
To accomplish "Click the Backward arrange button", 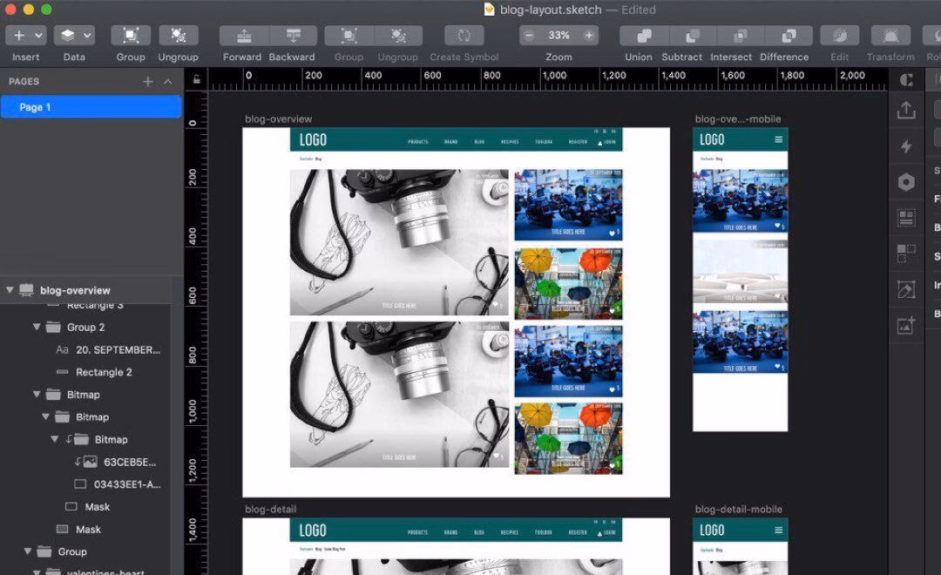I will point(292,35).
